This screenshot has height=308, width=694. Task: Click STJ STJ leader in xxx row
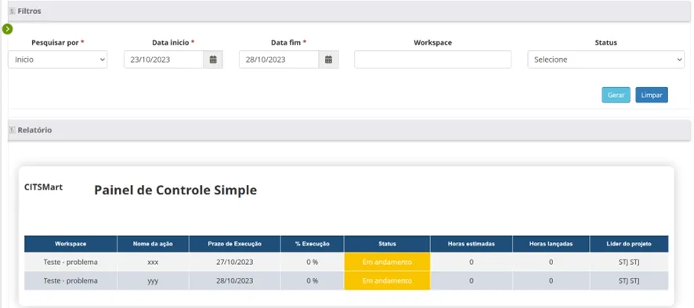(629, 262)
